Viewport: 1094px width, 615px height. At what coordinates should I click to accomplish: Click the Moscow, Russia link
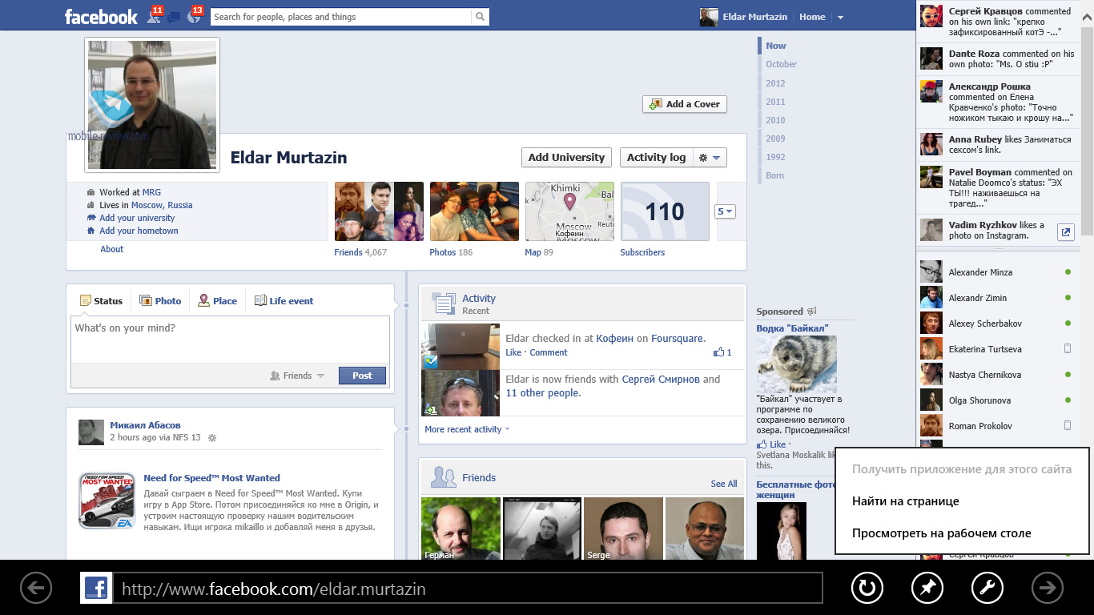[x=162, y=205]
